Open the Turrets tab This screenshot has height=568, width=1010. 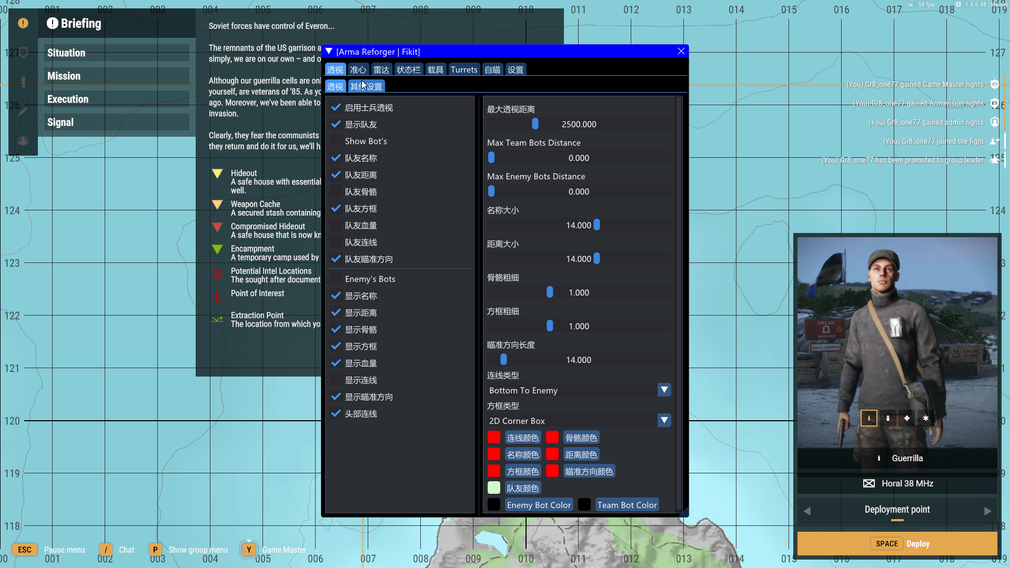tap(464, 69)
